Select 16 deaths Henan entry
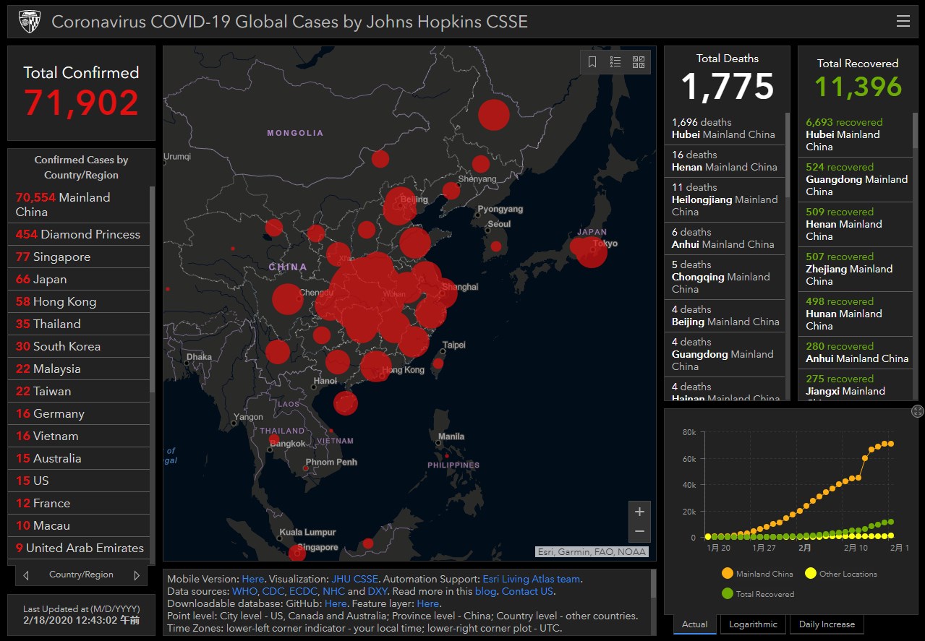This screenshot has height=641, width=925. pyautogui.click(x=725, y=161)
